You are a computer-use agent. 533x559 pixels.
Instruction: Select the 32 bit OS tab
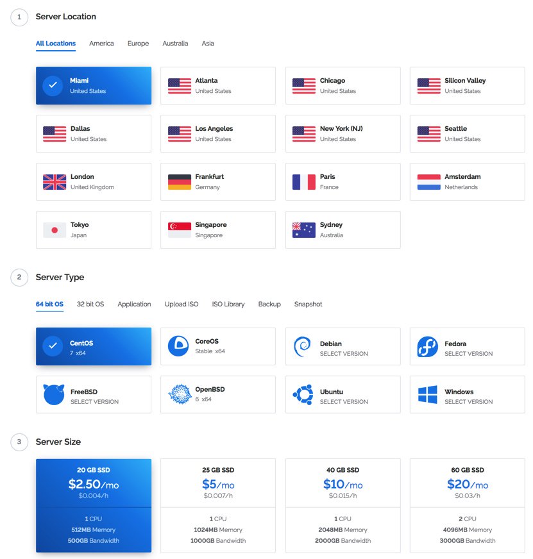[90, 304]
